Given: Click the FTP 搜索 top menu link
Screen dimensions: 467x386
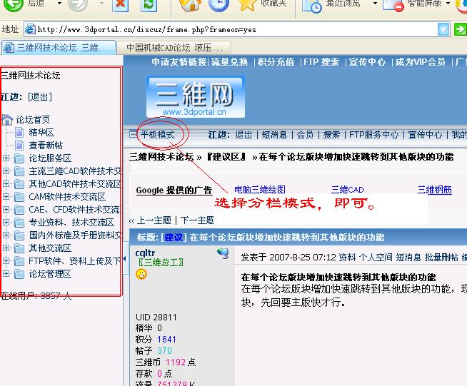Looking at the screenshot, I should click(x=321, y=62).
